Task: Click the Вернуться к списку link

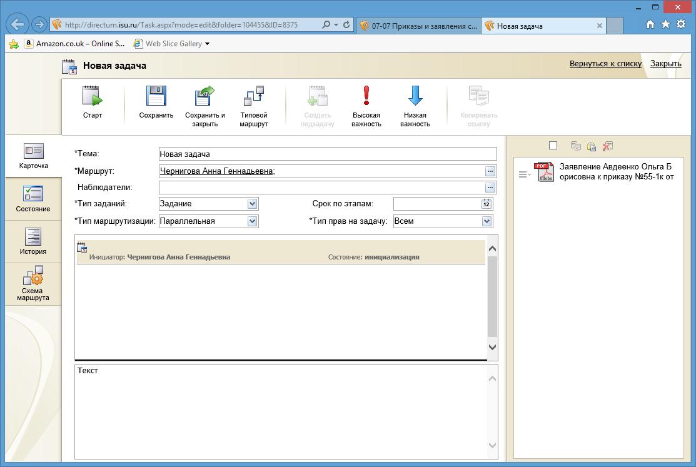Action: [605, 64]
